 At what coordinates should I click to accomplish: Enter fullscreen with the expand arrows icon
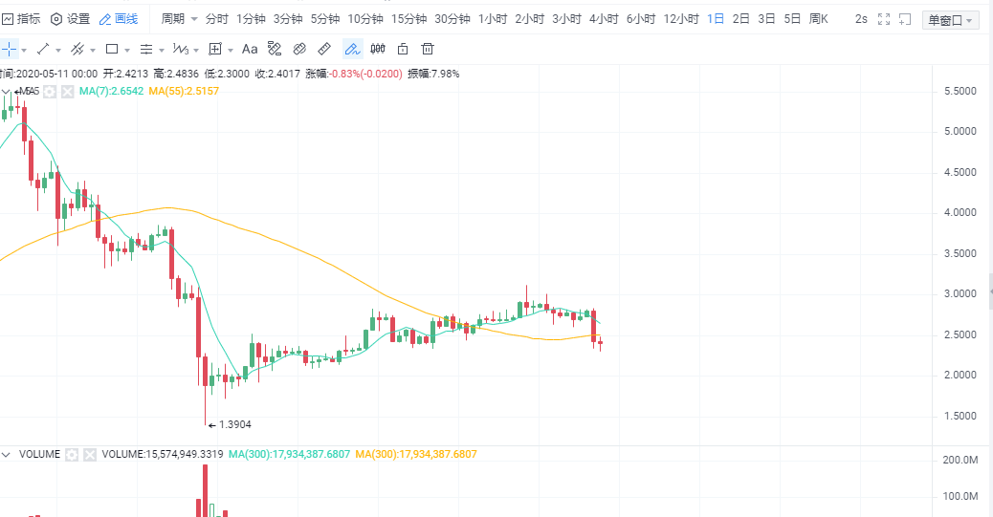click(x=884, y=20)
